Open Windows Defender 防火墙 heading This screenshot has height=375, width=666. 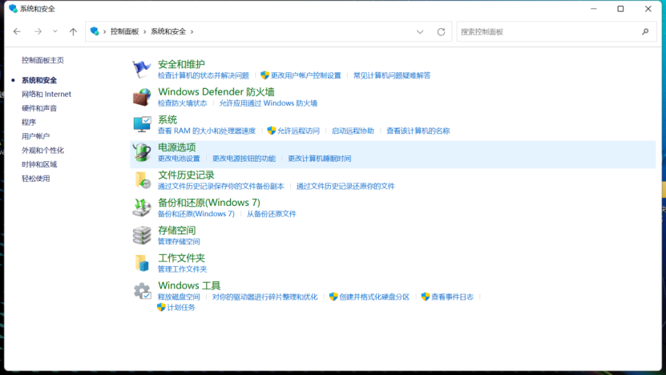pos(216,91)
